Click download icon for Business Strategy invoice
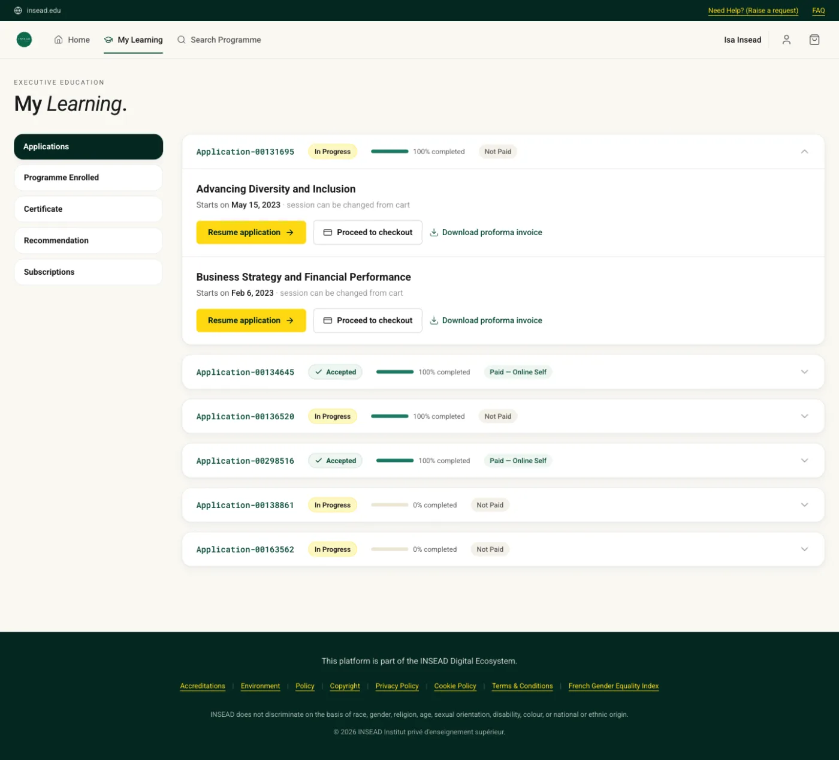This screenshot has width=839, height=760. [434, 320]
